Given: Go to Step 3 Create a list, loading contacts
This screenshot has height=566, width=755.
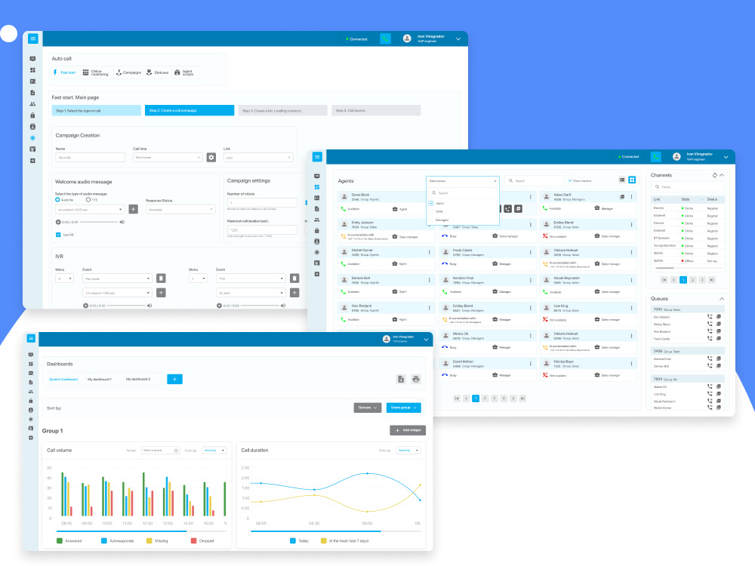Looking at the screenshot, I should (282, 111).
